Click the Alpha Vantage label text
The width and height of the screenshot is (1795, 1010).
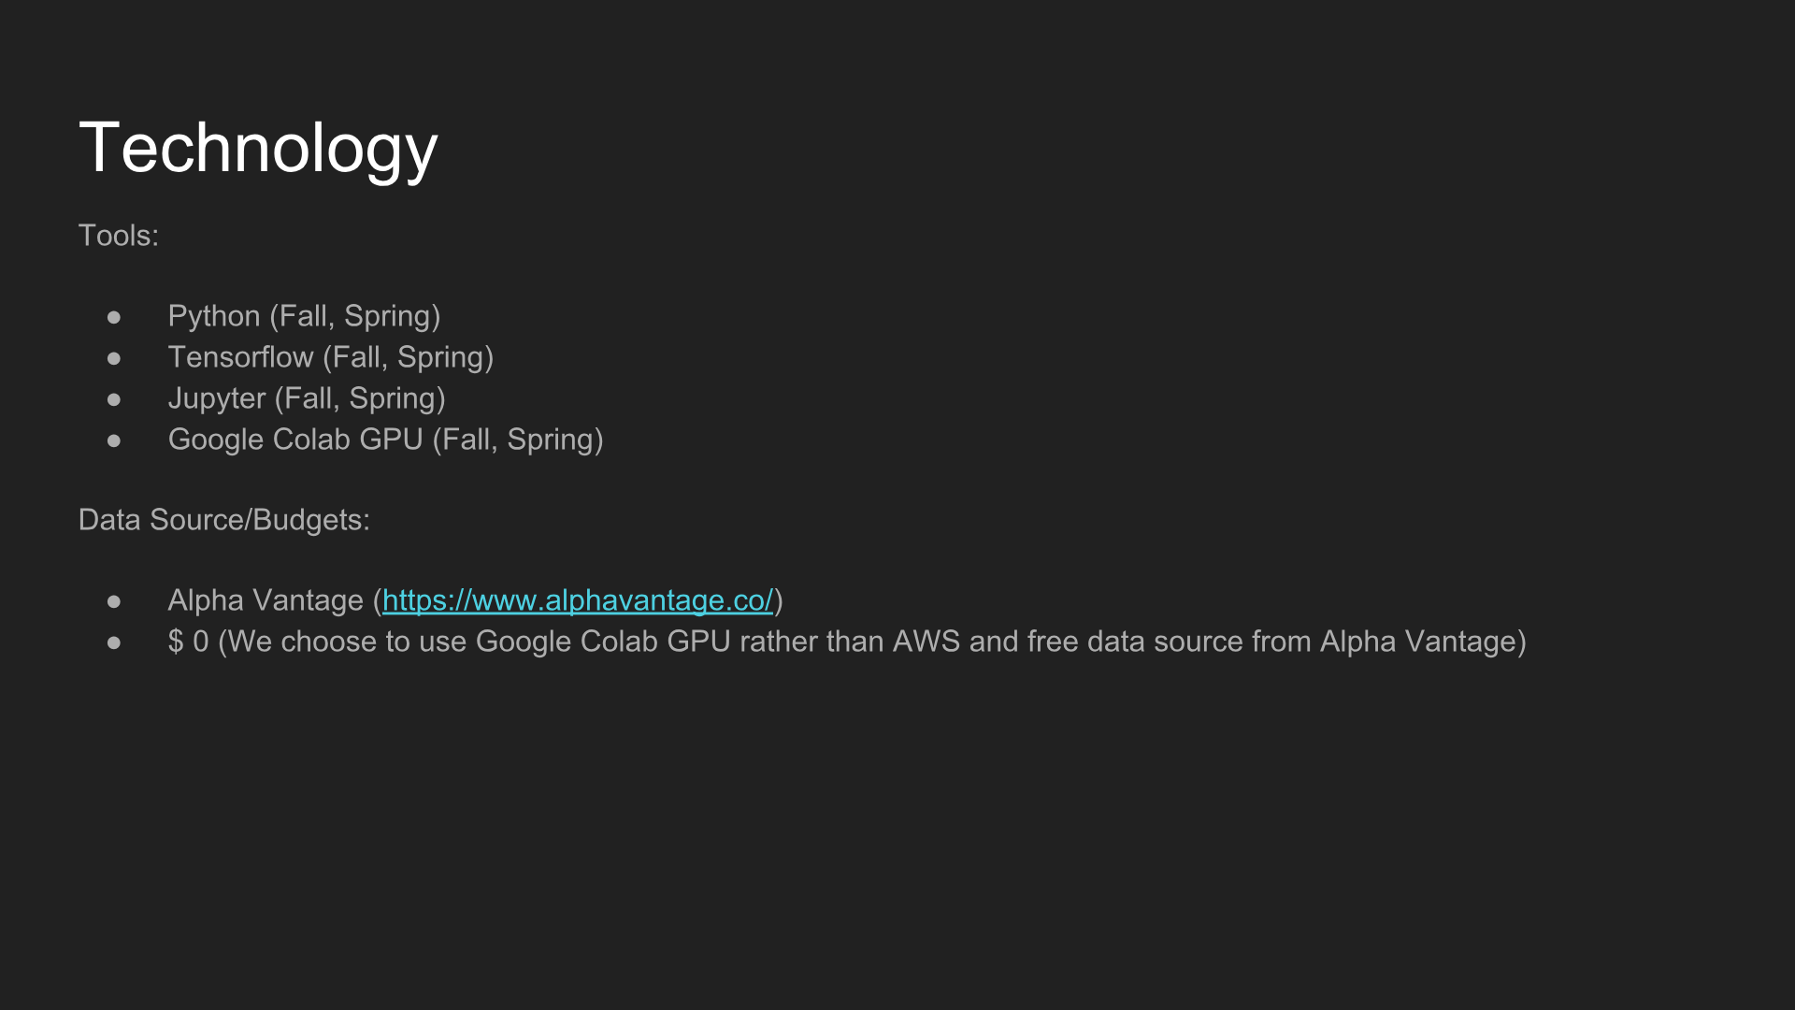coord(266,600)
